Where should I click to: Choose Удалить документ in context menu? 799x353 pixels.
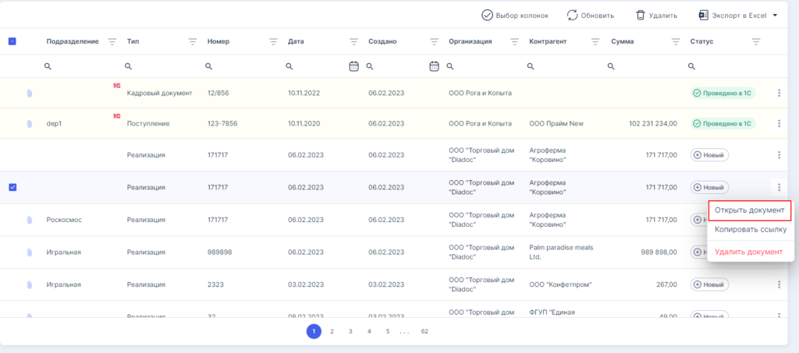coord(748,252)
